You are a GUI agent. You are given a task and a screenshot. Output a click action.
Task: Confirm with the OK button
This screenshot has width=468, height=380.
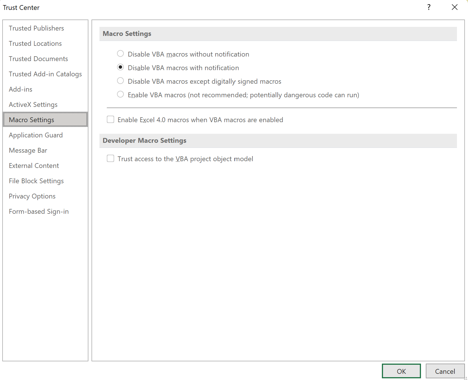(x=401, y=371)
